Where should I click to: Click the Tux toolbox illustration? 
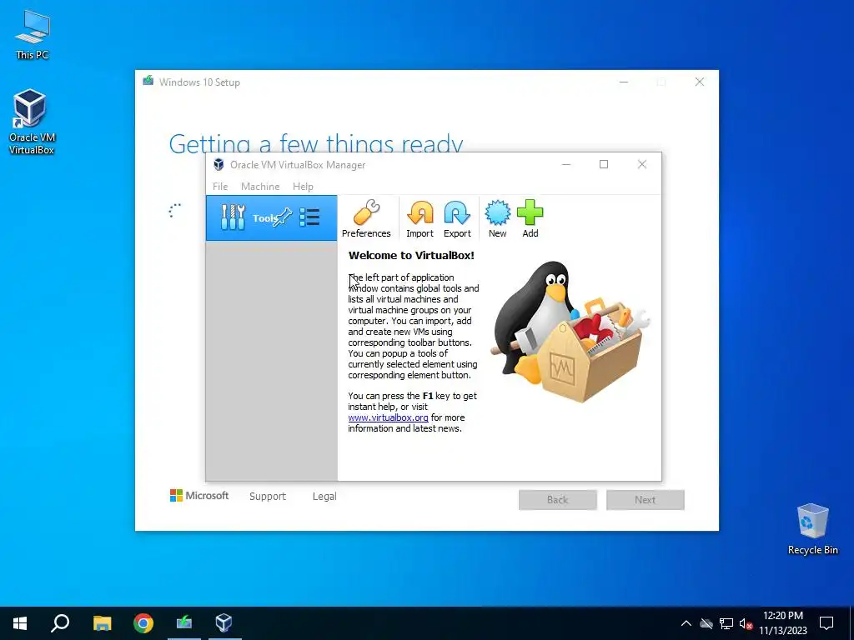point(570,332)
